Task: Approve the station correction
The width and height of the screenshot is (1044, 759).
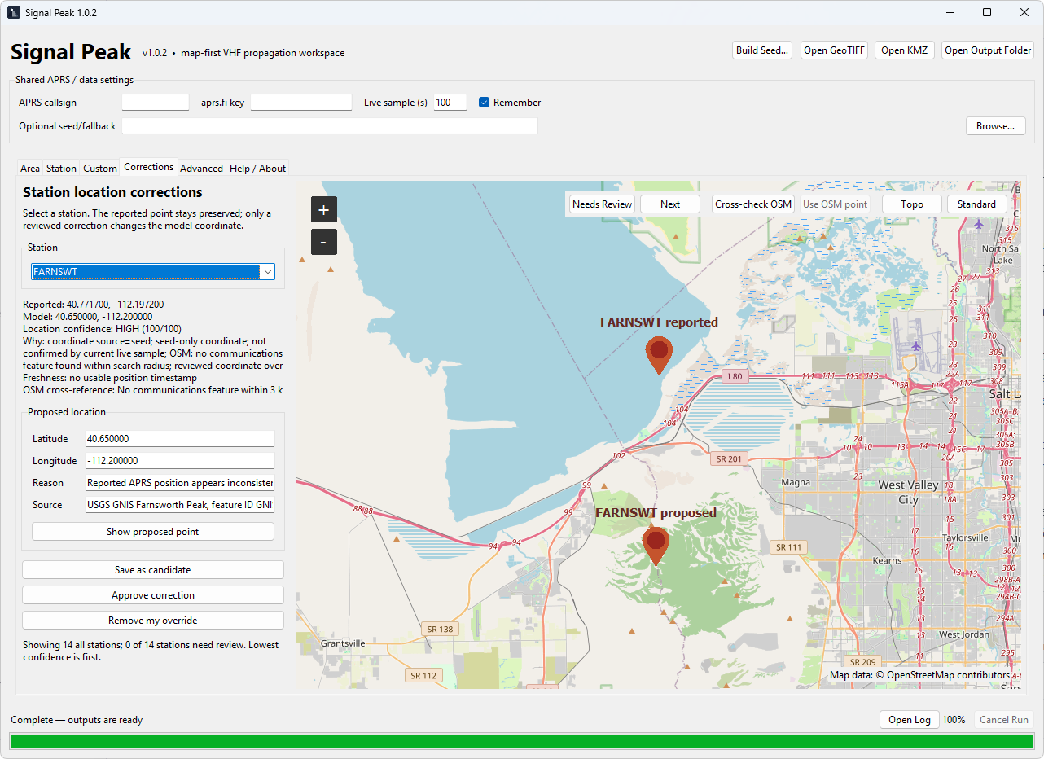Action: click(153, 595)
